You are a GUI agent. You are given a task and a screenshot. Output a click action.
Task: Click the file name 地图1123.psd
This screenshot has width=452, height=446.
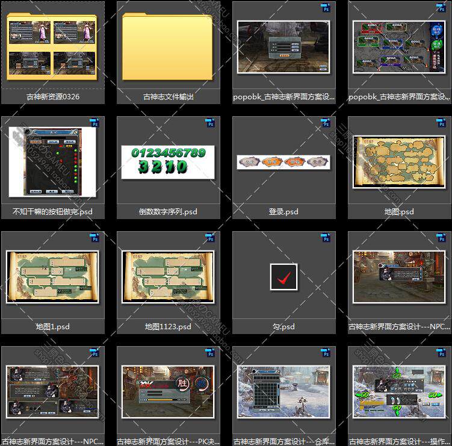[168, 327]
